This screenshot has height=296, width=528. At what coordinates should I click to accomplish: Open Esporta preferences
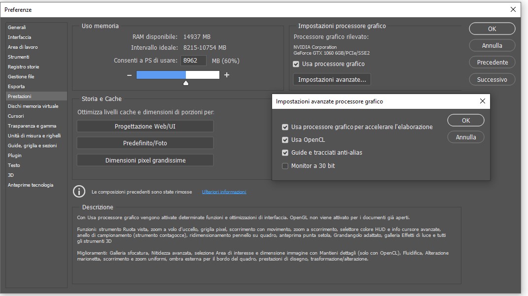(x=36, y=87)
